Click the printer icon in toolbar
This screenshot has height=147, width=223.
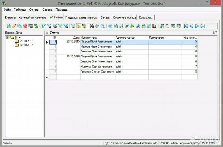pyautogui.click(x=97, y=26)
